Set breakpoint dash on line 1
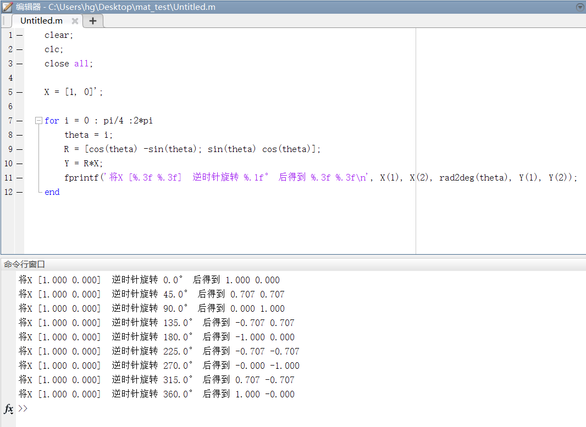Screen dimensions: 586x427 coord(19,36)
